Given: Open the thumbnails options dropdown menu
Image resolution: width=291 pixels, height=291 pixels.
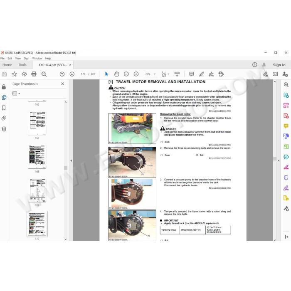Looking at the screenshot, I should [x=16, y=94].
